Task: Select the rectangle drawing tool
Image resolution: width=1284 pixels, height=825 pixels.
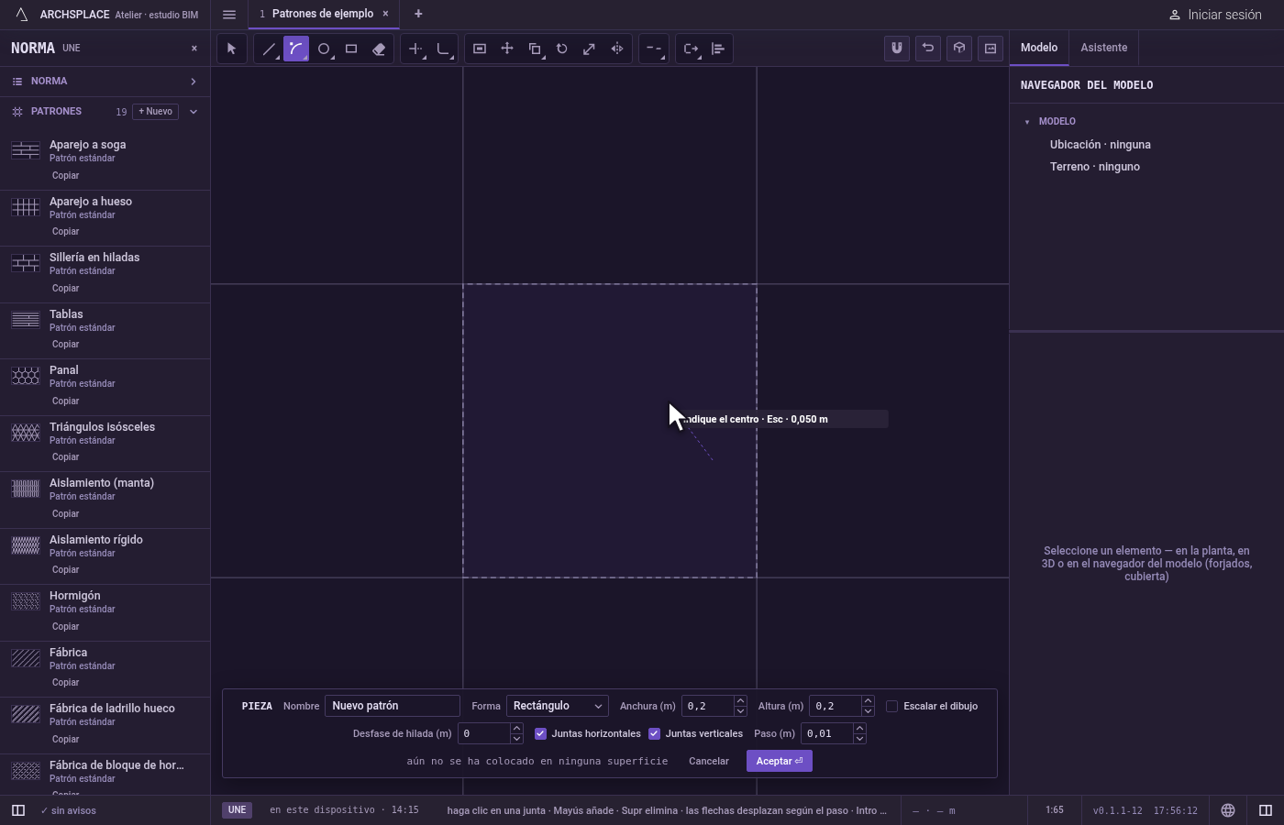Action: click(351, 49)
